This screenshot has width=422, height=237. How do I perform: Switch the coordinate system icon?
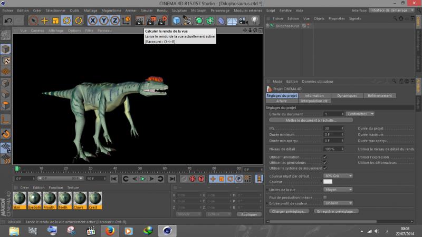pyautogui.click(x=126, y=21)
